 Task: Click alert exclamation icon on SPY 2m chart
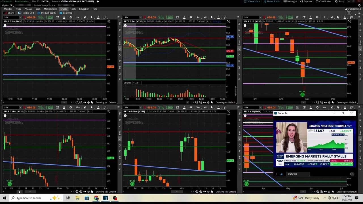tap(5, 26)
